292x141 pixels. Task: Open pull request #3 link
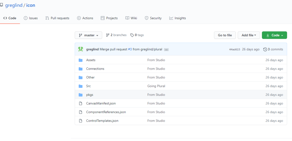click(130, 49)
